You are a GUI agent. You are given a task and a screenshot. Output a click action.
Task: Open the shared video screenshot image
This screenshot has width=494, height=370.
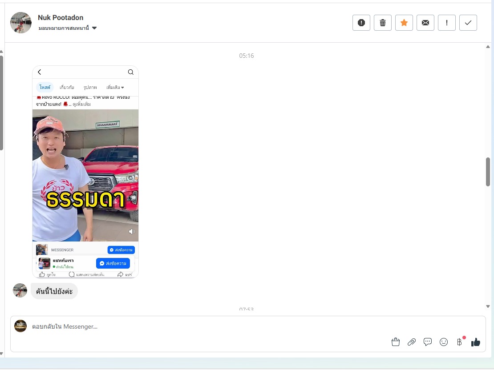click(x=85, y=172)
